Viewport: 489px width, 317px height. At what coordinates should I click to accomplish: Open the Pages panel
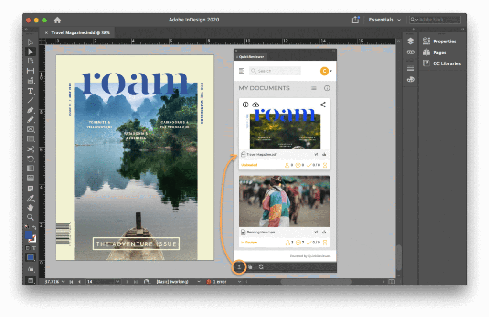click(x=439, y=53)
